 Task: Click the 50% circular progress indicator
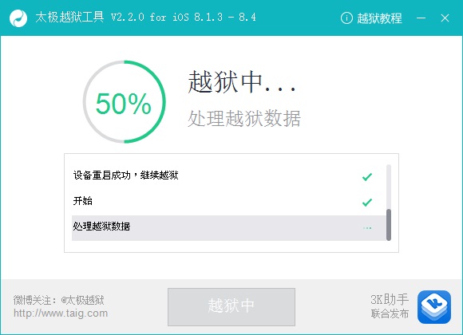[124, 102]
